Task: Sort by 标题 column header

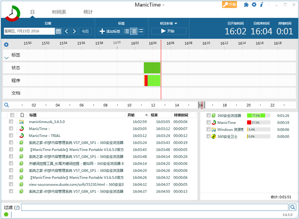Action: click(33, 115)
